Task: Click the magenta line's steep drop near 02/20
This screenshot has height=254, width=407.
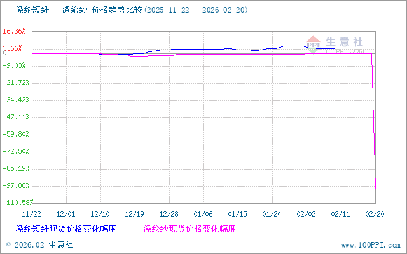Action: 374,127
